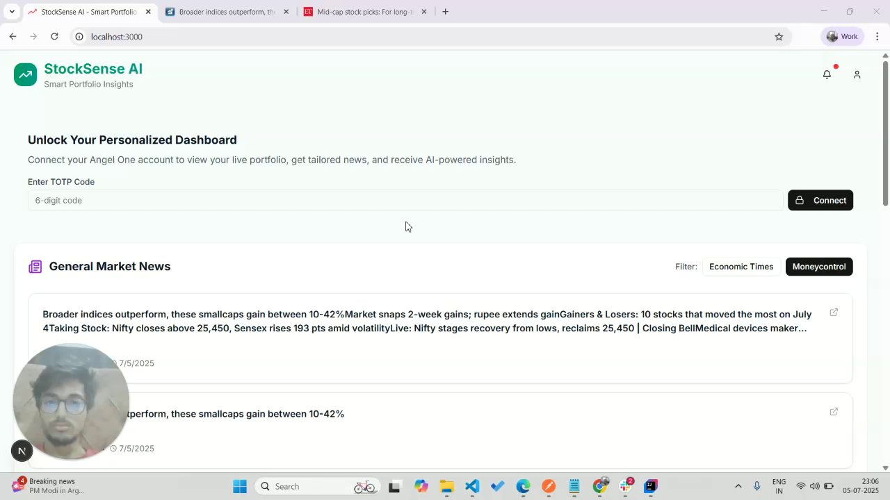Viewport: 890px width, 500px height.
Task: Click the first long news headline text
Action: pos(427,321)
